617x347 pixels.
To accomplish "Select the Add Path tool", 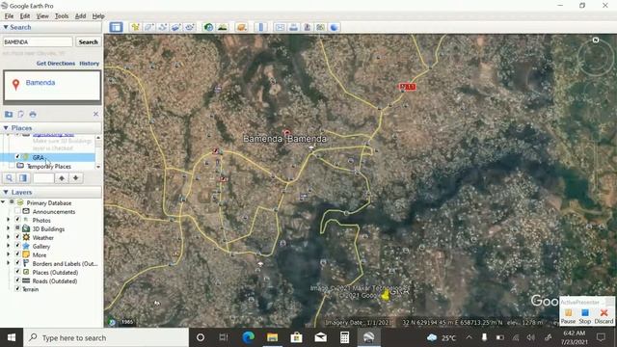I will click(163, 27).
